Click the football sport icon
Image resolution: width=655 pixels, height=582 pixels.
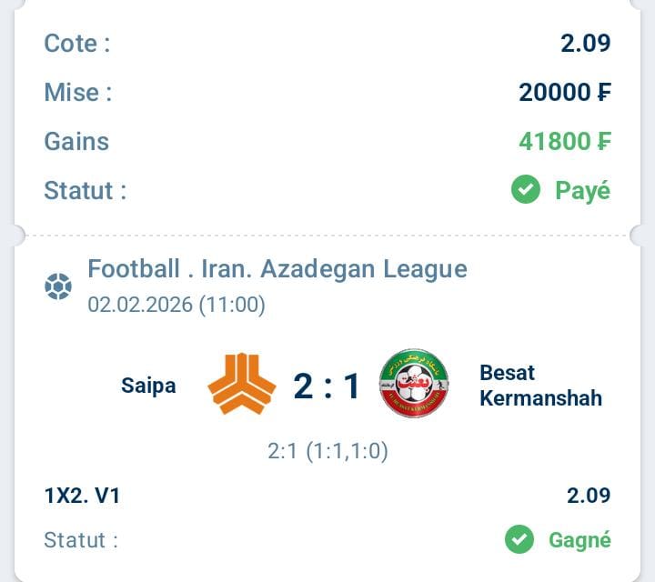[58, 287]
